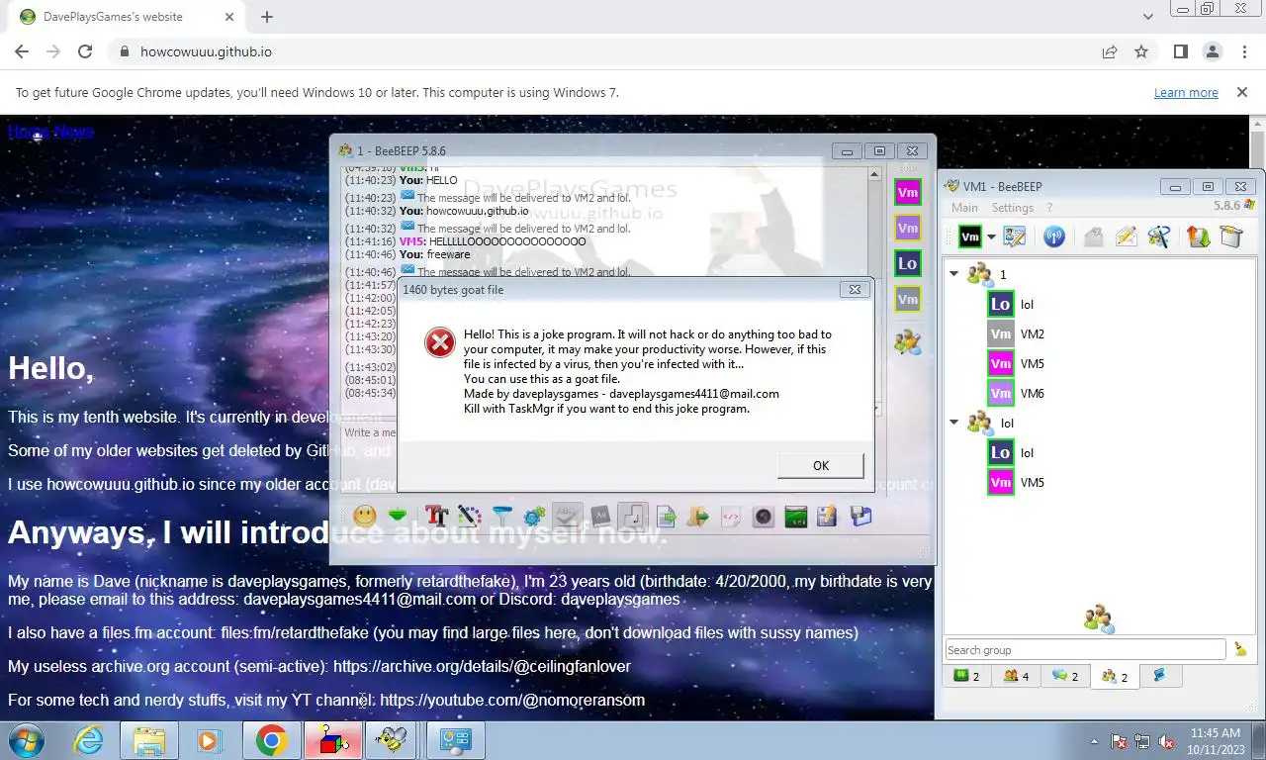
Task: Click the send file icon in chat toolbar
Action: (666, 516)
